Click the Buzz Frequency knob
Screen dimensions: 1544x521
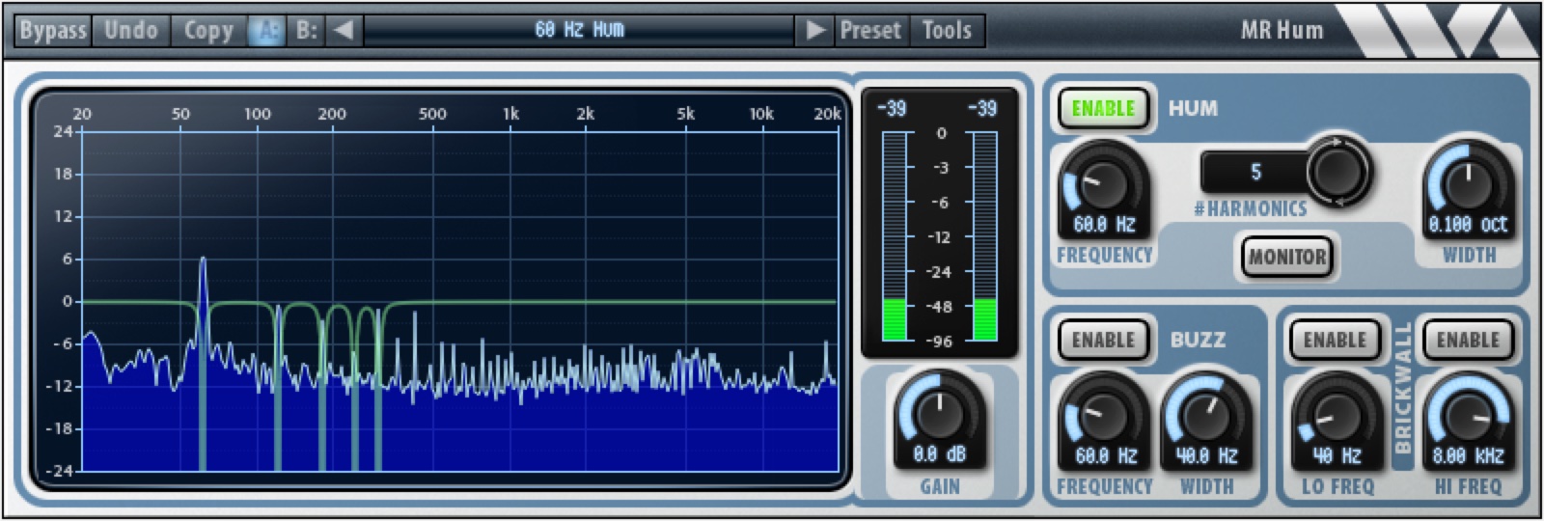coord(1101,413)
